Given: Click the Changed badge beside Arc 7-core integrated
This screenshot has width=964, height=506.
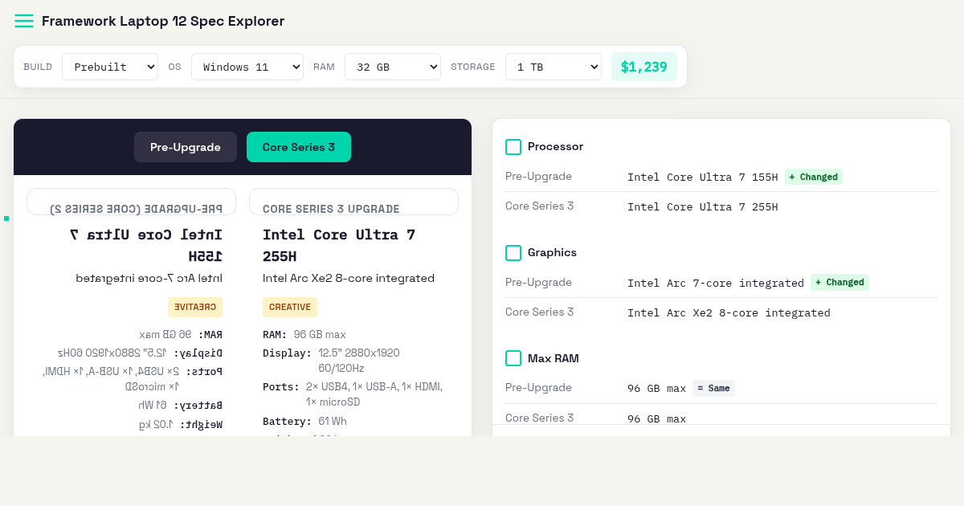Looking at the screenshot, I should pos(839,282).
